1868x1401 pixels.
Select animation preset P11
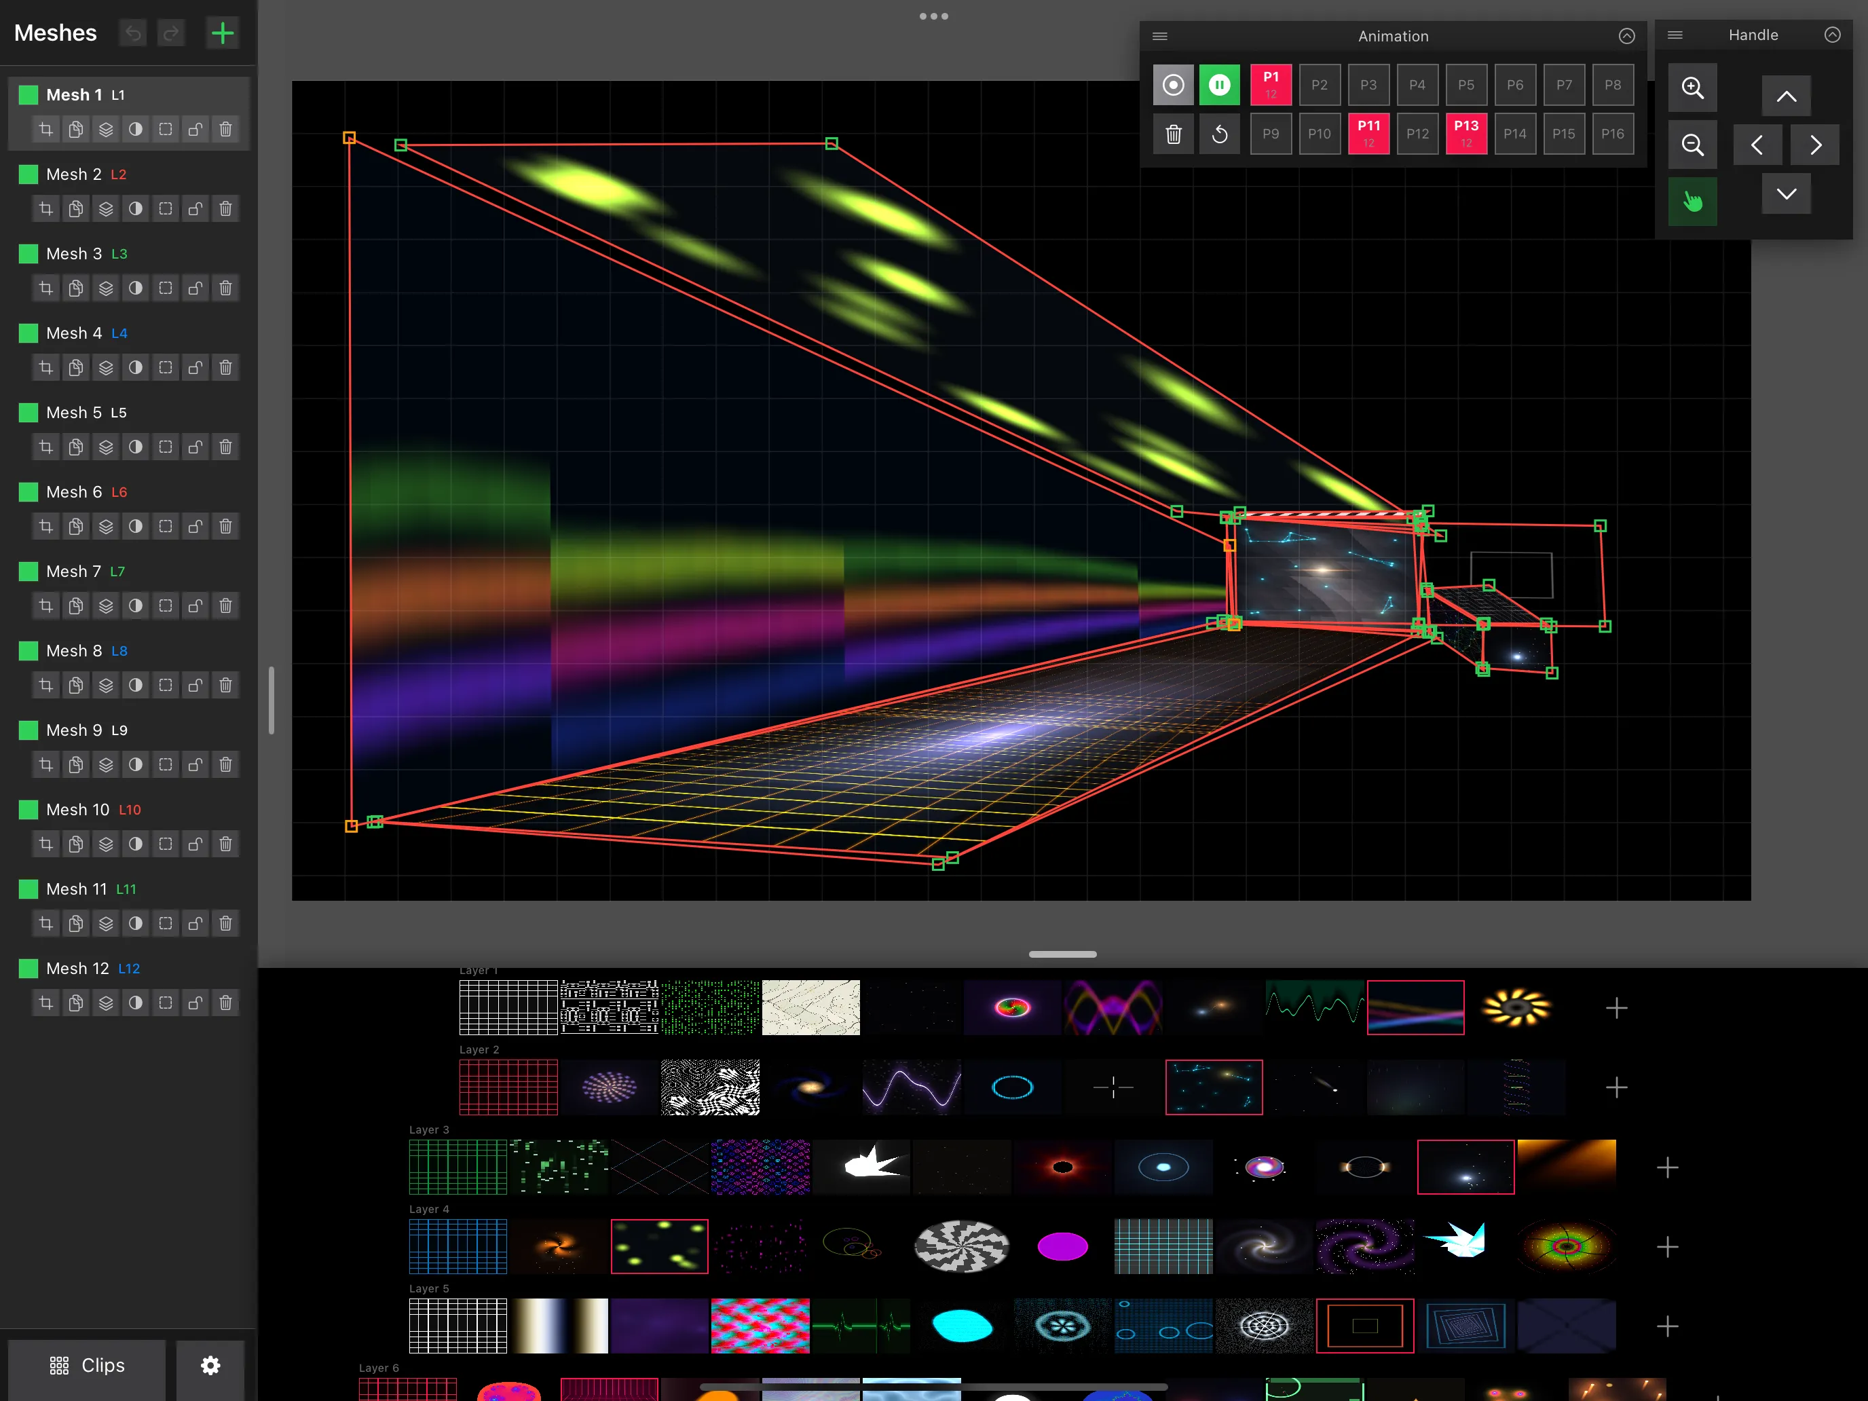click(x=1369, y=134)
